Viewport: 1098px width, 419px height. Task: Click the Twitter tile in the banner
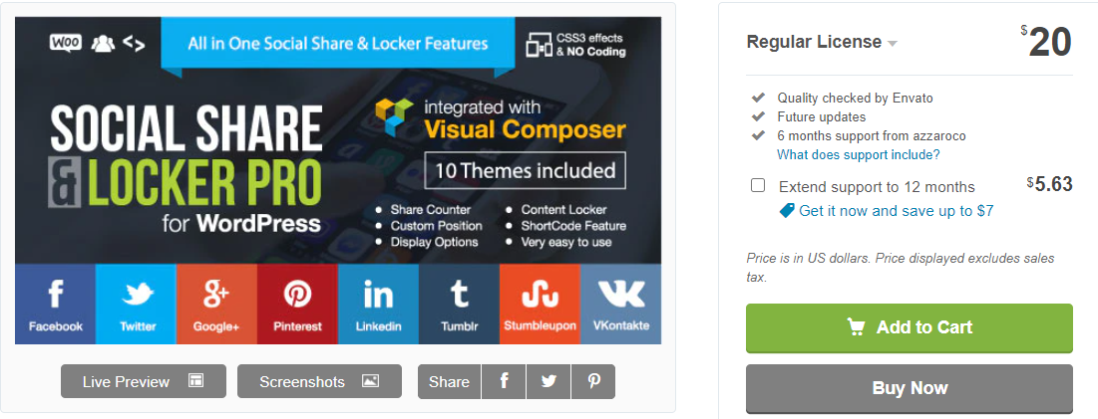tap(136, 304)
